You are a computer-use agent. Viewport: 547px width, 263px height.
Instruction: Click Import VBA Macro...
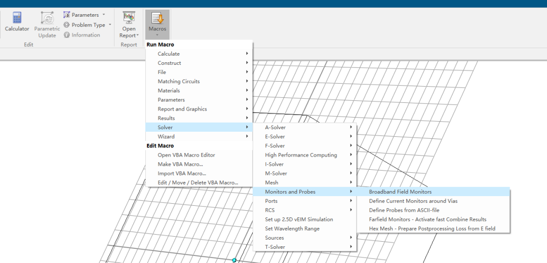tap(181, 173)
